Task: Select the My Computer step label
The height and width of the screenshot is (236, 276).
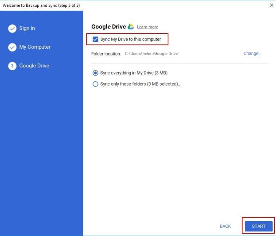Action: coord(35,47)
